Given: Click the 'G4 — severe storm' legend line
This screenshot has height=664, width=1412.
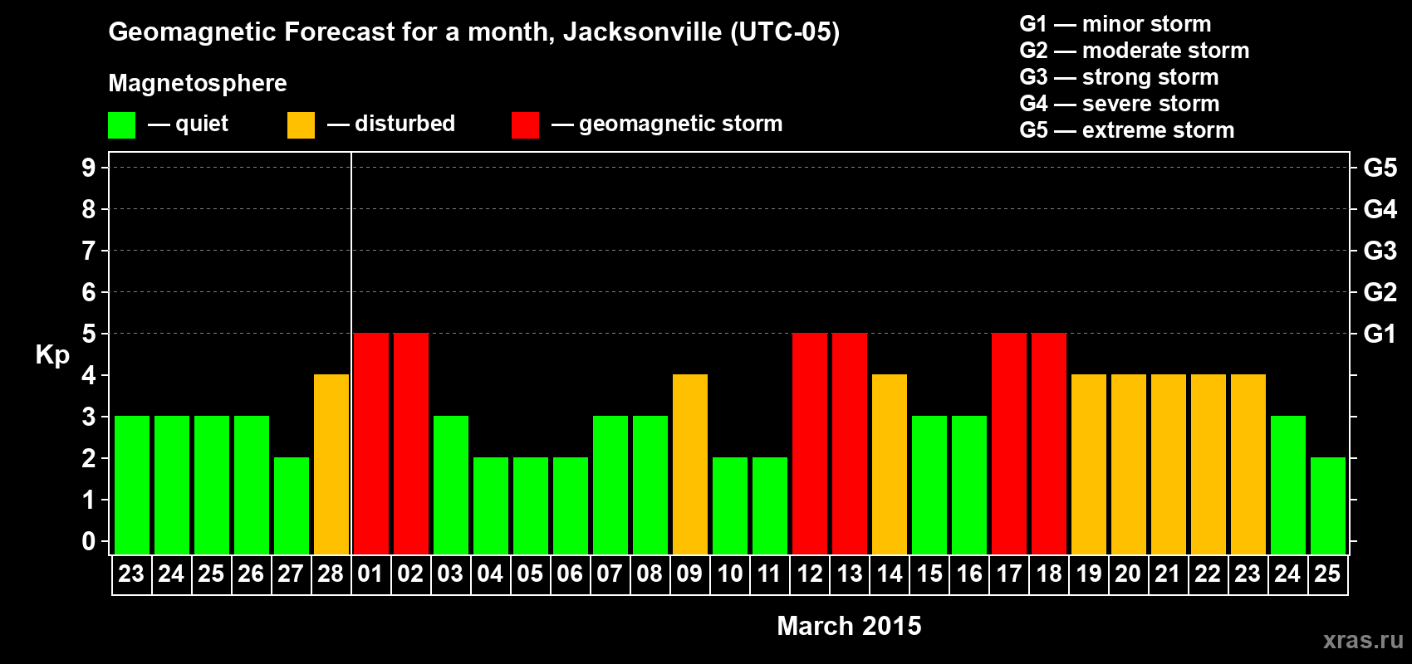Looking at the screenshot, I should (x=1119, y=104).
